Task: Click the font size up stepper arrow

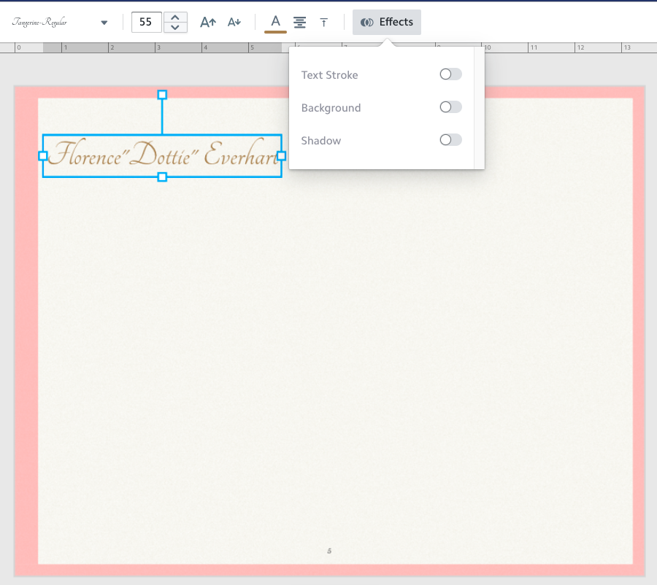Action: point(175,17)
